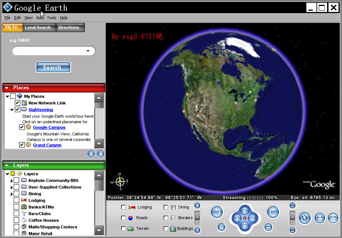Screen dimensions: 342x238
Task: Check the Coffee Houses layer checkbox
Action: pos(16,220)
